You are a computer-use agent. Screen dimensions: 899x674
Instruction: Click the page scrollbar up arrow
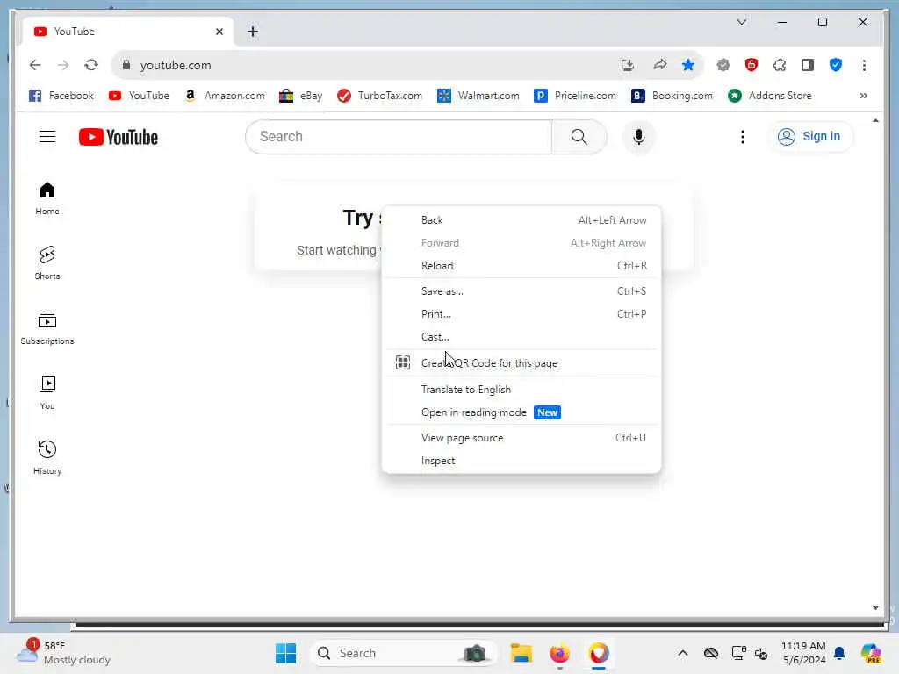(x=875, y=120)
